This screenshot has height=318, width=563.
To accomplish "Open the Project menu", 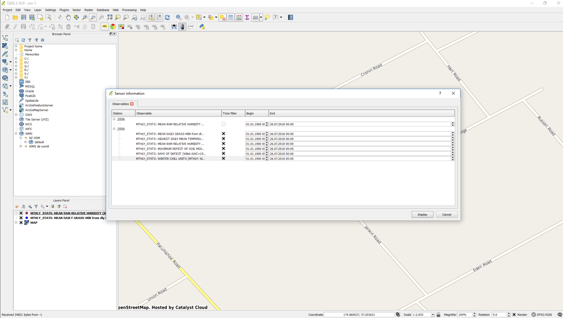I will coord(7,10).
